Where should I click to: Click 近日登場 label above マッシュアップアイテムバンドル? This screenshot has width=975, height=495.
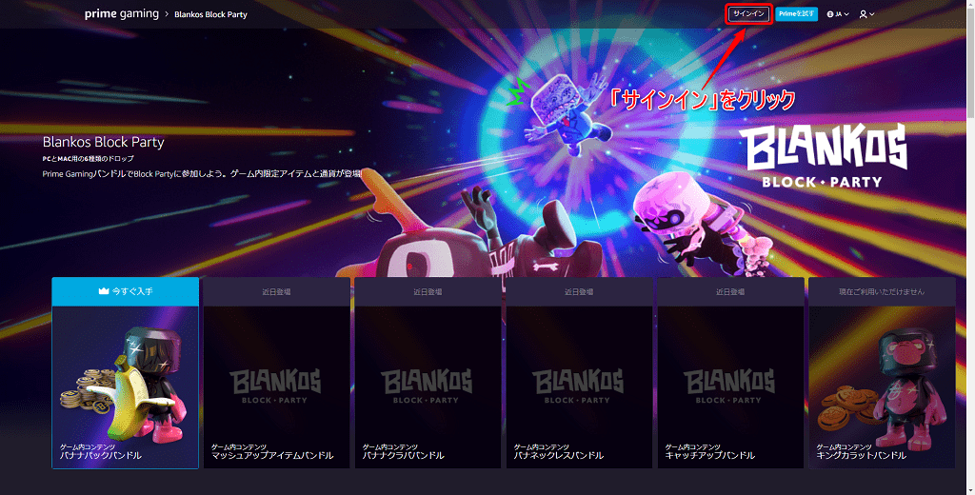277,291
